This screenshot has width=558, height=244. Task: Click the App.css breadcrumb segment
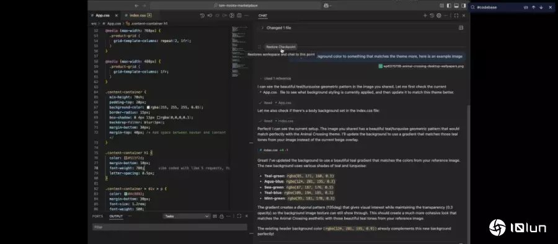pos(114,24)
